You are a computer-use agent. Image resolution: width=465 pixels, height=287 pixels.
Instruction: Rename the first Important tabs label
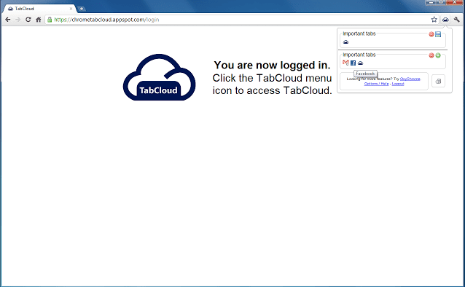(x=359, y=34)
